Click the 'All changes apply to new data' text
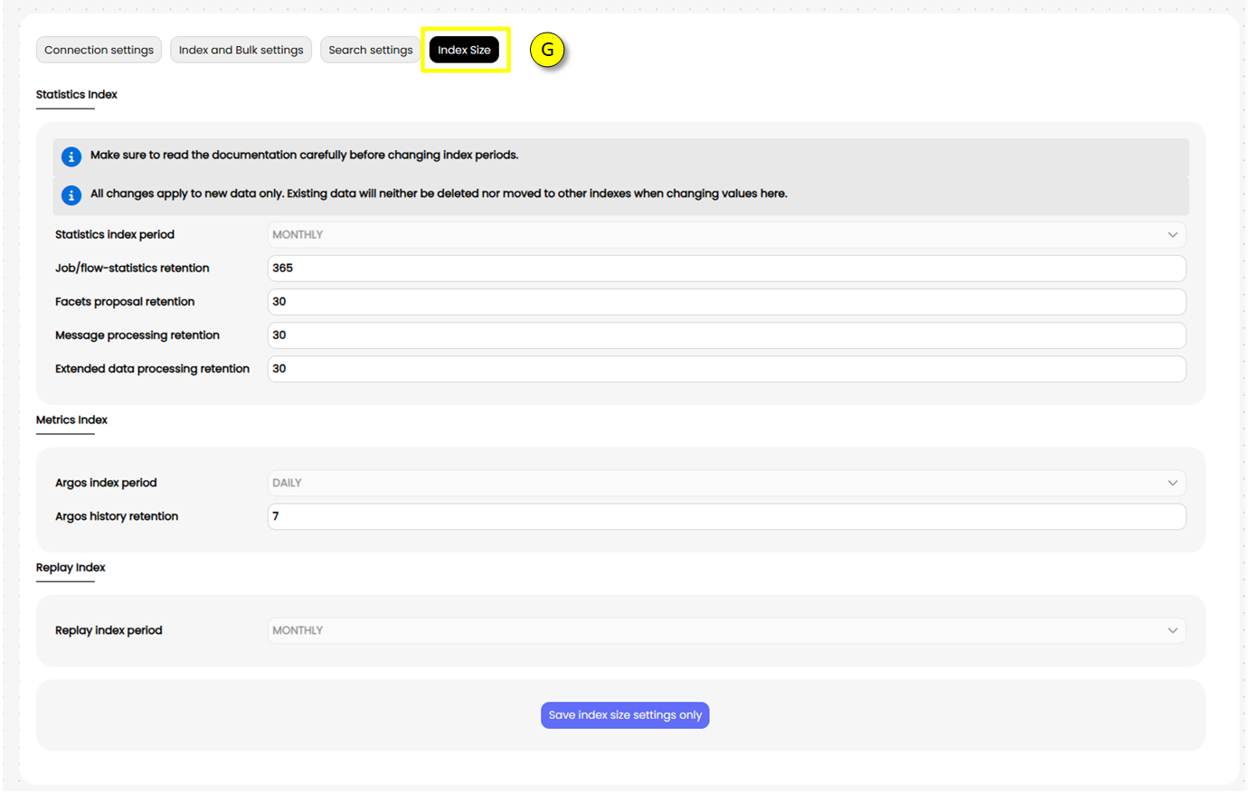1248x793 pixels. pos(439,194)
